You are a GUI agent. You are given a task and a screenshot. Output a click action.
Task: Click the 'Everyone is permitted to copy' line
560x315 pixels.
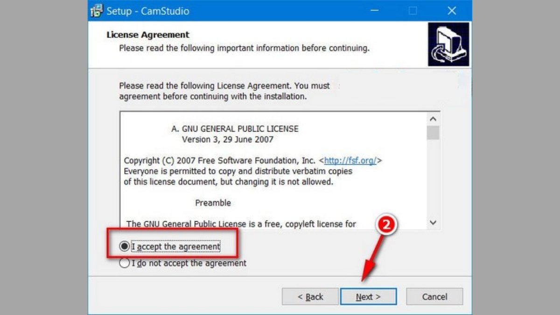(x=238, y=171)
